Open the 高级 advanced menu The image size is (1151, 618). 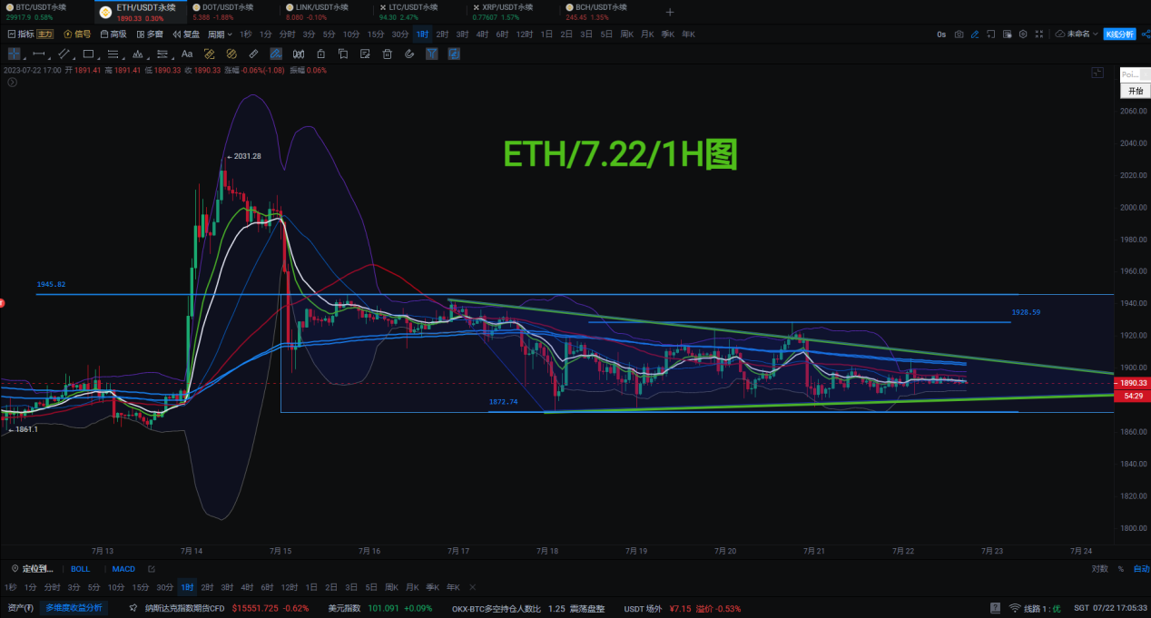(x=113, y=34)
